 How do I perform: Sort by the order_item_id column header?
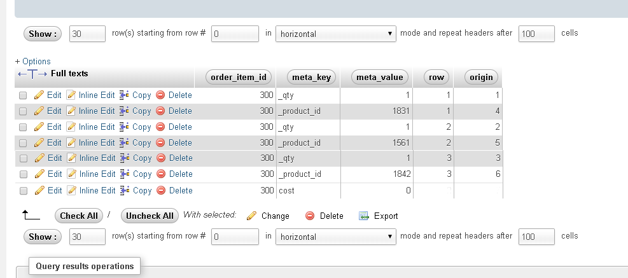(x=239, y=78)
